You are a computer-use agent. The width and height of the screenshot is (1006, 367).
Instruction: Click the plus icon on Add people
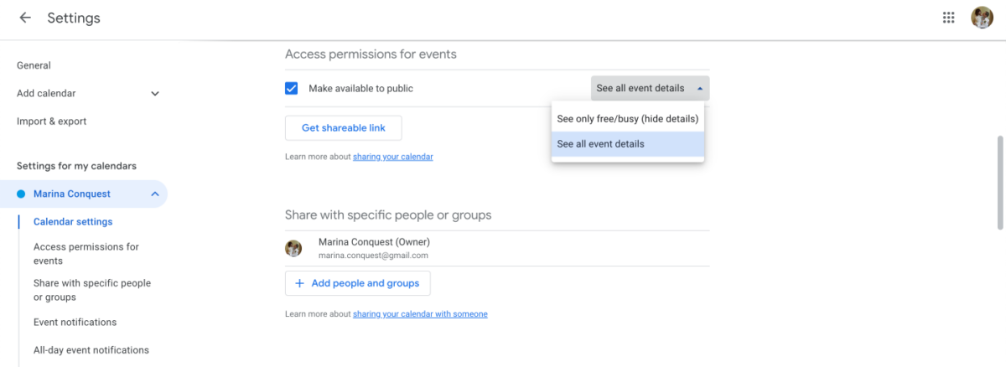click(299, 283)
